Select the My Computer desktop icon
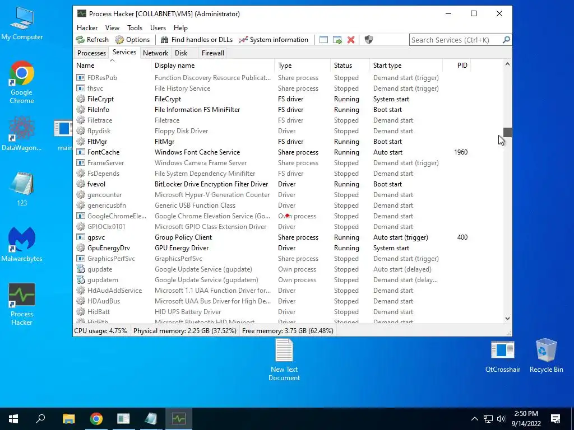574x430 pixels. coord(22,24)
